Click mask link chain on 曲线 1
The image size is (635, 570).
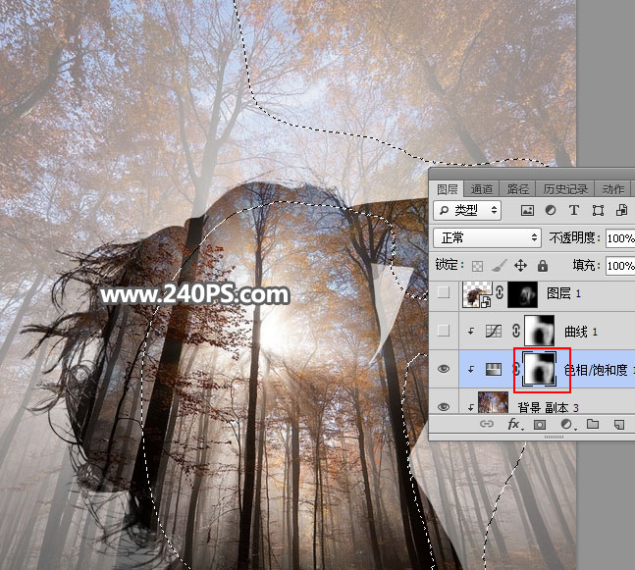click(x=515, y=332)
